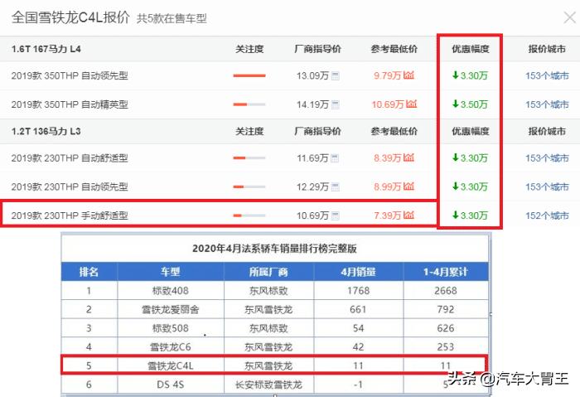580x397 pixels.
Task: Click lowest price 7.39万
Action: coord(387,215)
